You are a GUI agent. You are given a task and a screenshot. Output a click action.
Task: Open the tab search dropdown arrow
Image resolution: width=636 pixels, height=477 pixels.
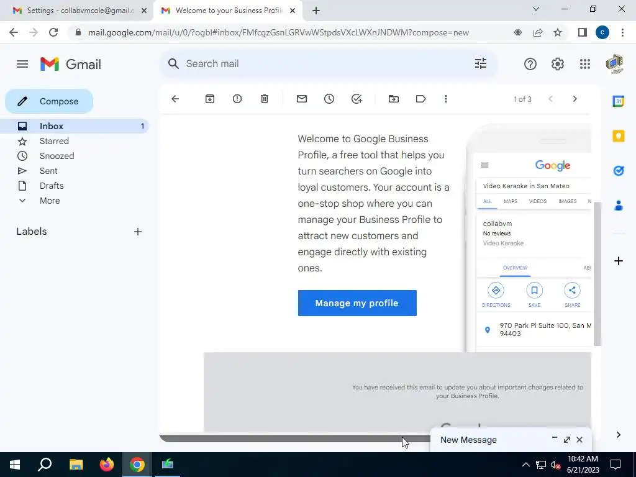pos(536,9)
